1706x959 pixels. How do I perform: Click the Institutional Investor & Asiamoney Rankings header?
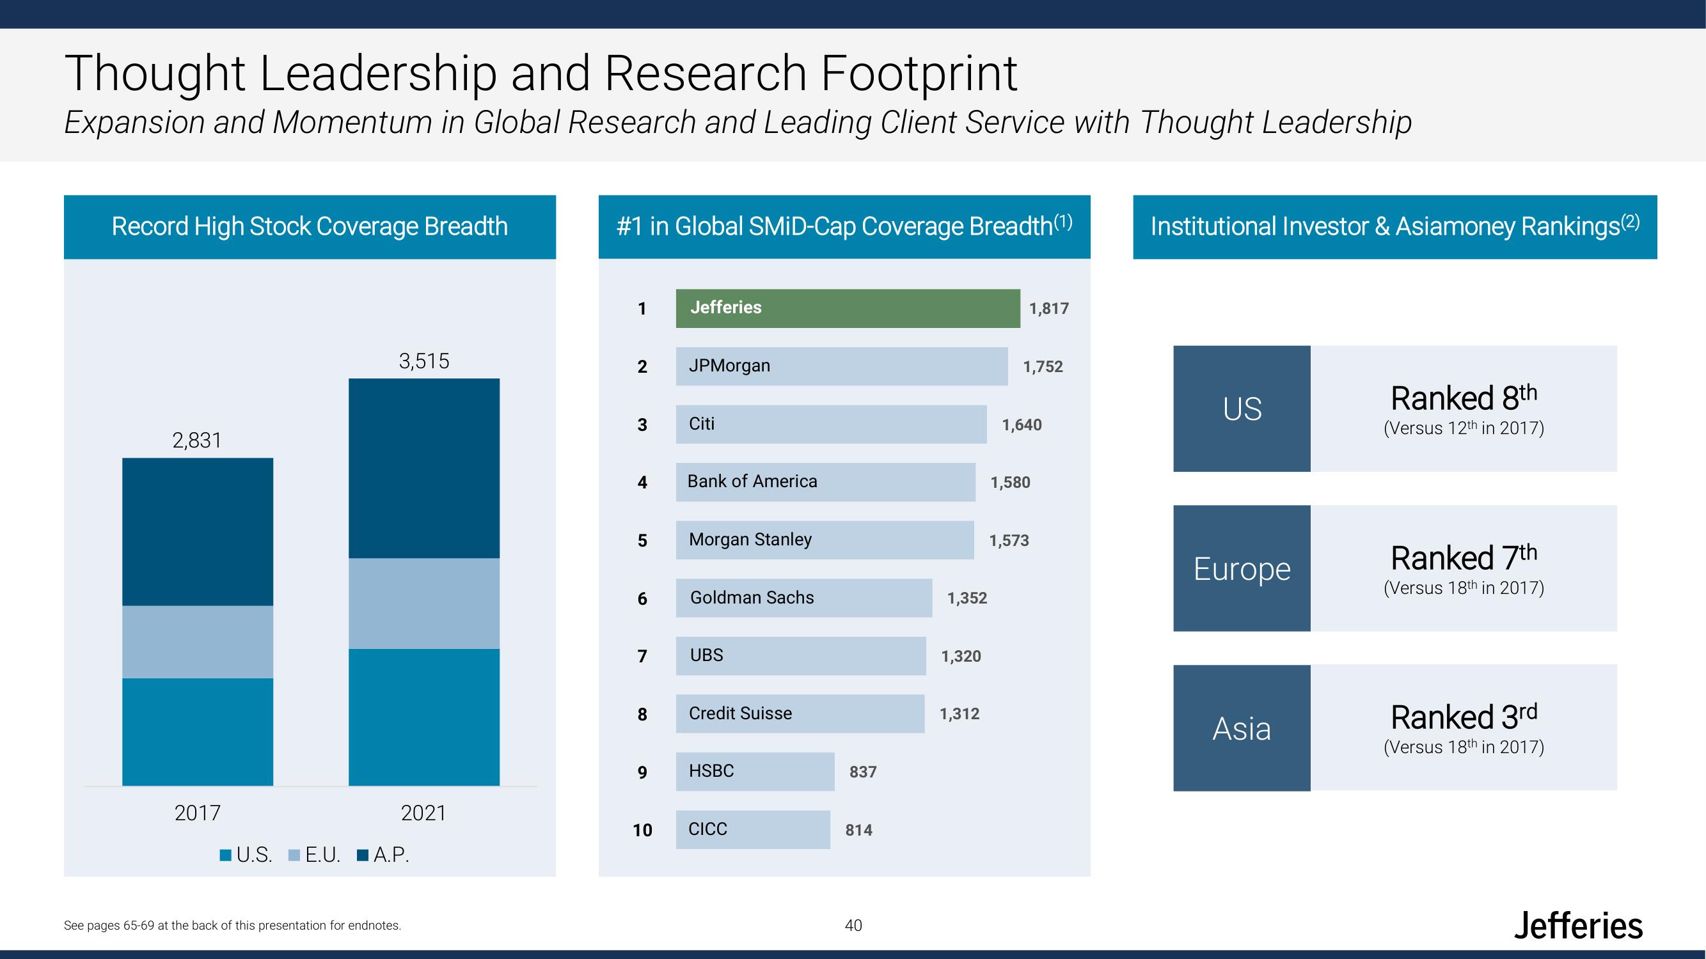[x=1394, y=227]
